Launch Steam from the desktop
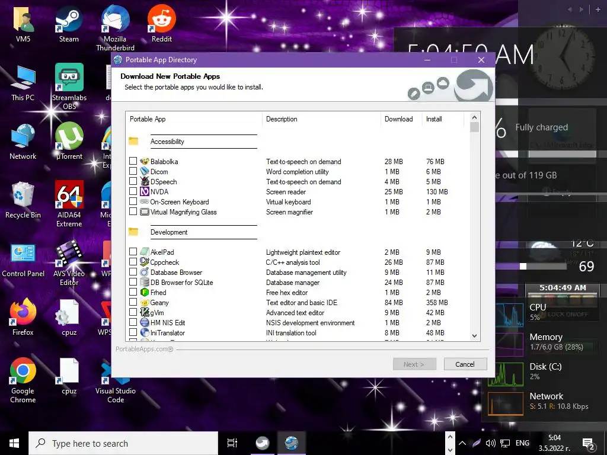The width and height of the screenshot is (607, 455). click(x=69, y=24)
